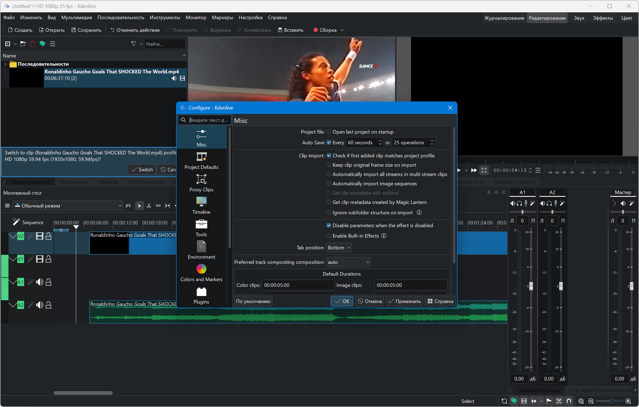Activate the selection arrow tool in timeline
This screenshot has width=639, height=407.
(140, 206)
